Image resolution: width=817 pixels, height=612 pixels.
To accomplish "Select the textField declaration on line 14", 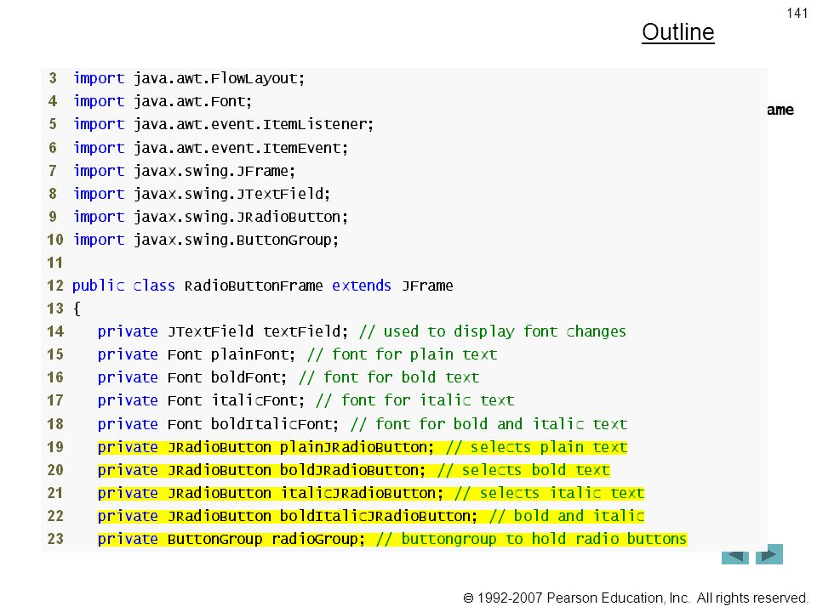I will [x=362, y=331].
